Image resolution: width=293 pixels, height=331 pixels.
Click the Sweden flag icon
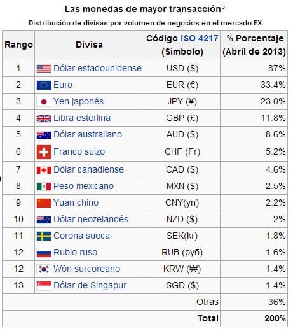click(x=44, y=236)
